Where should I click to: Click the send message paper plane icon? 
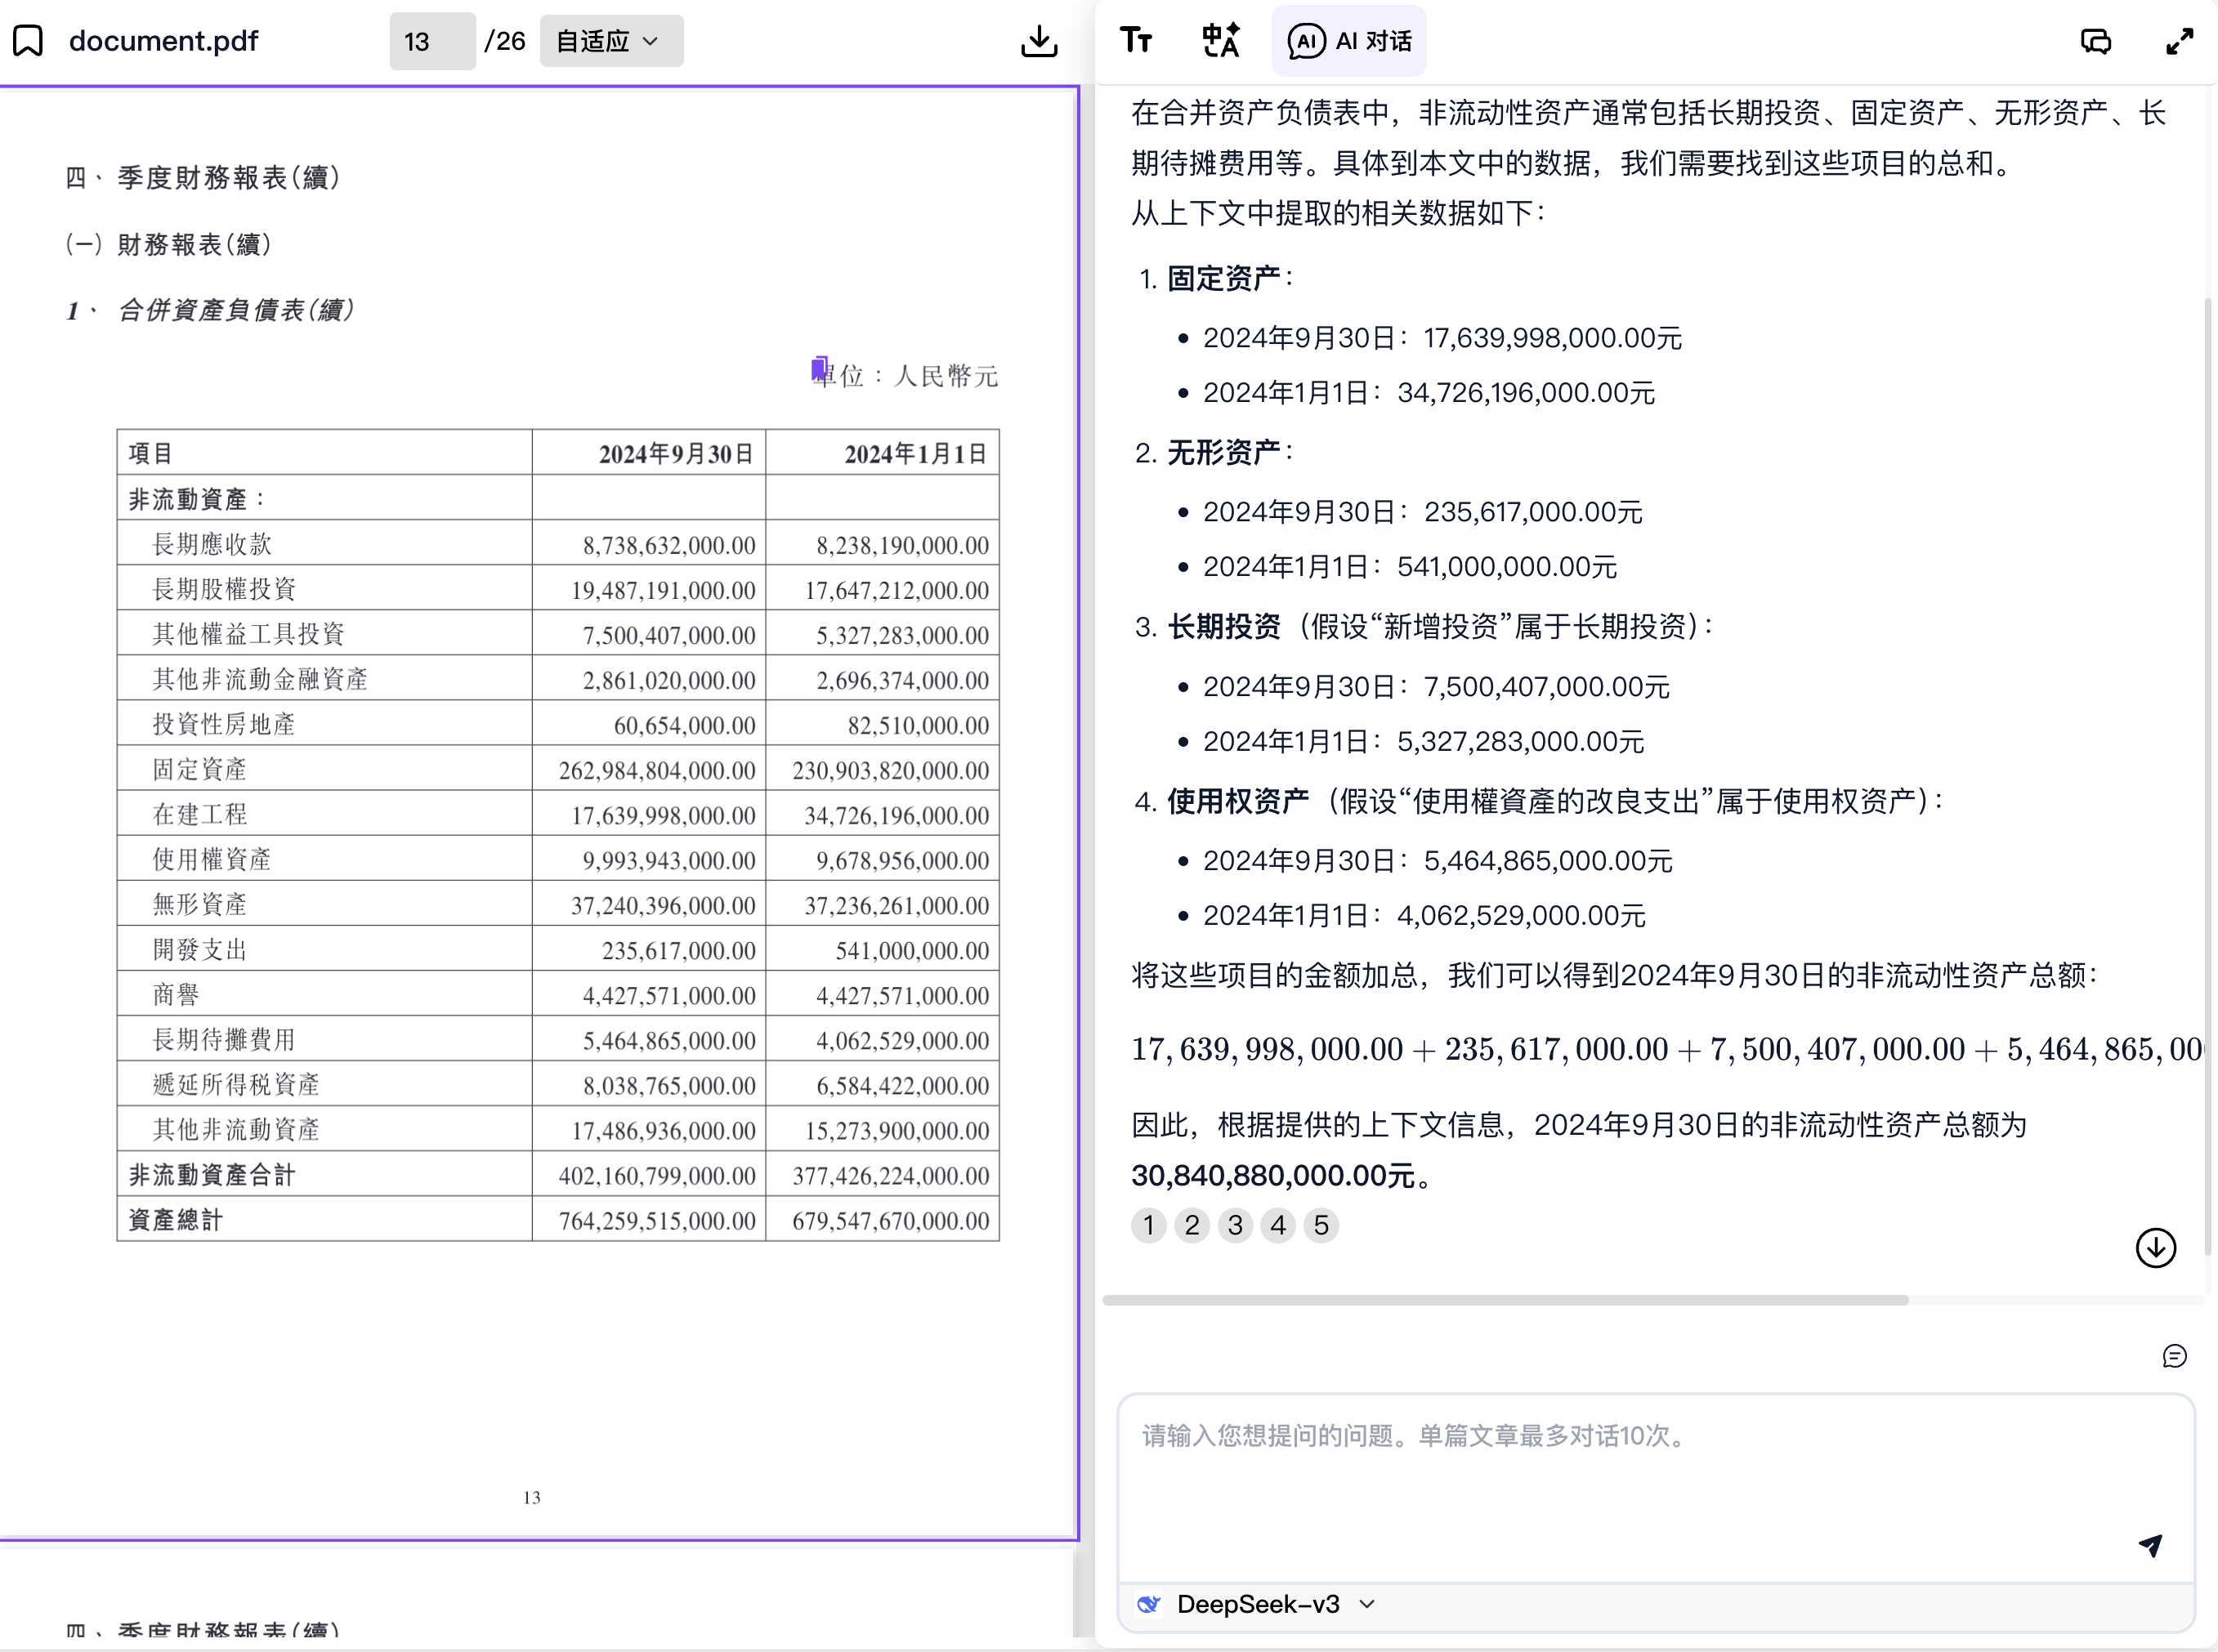(2151, 1545)
